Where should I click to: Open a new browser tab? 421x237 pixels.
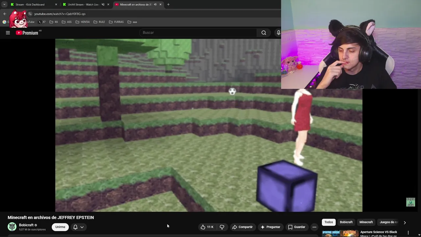168,5
